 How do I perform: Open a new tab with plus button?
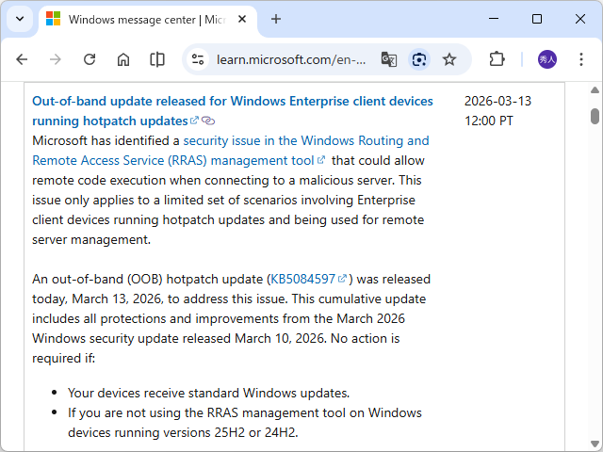[276, 19]
